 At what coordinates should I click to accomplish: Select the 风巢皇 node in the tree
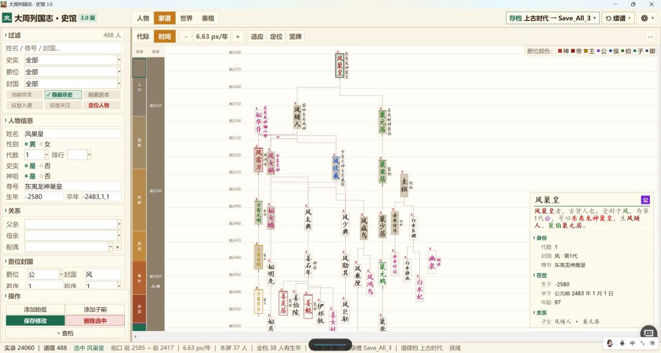click(340, 65)
